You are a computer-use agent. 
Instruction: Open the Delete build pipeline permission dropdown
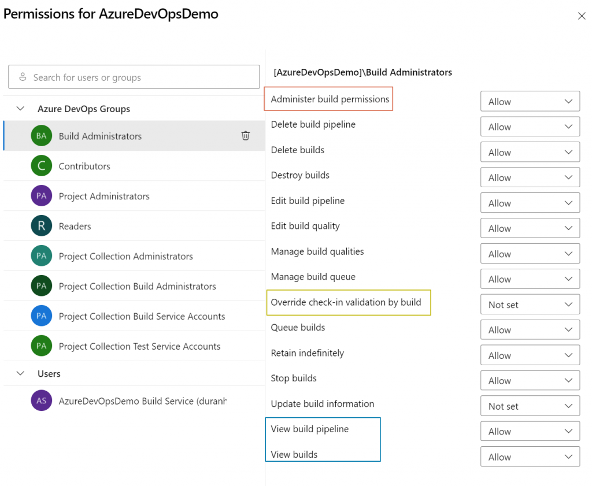530,127
